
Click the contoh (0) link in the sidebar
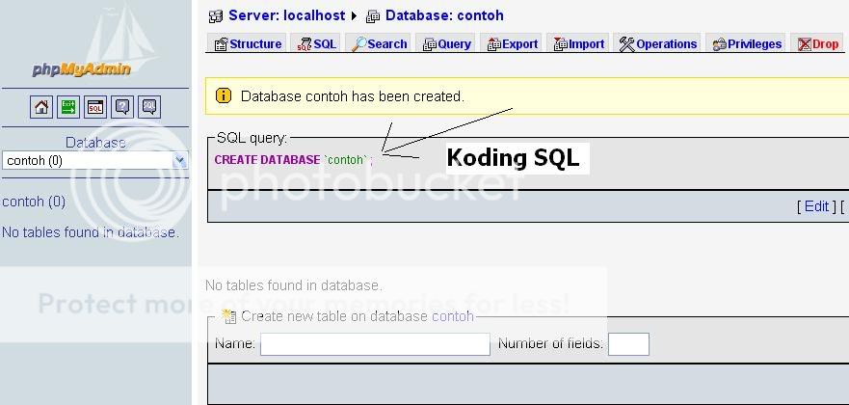click(34, 202)
